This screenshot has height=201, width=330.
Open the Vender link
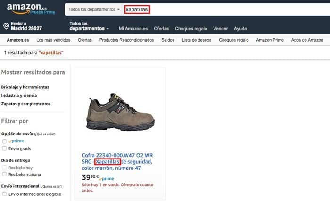coord(220,28)
